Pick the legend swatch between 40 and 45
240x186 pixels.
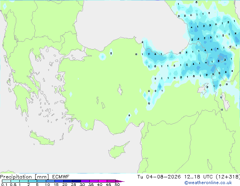click(103, 181)
